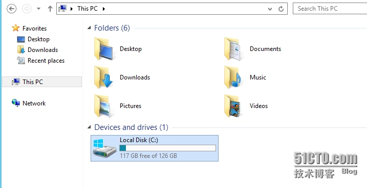Click the Favorites star icon

pyautogui.click(x=16, y=28)
